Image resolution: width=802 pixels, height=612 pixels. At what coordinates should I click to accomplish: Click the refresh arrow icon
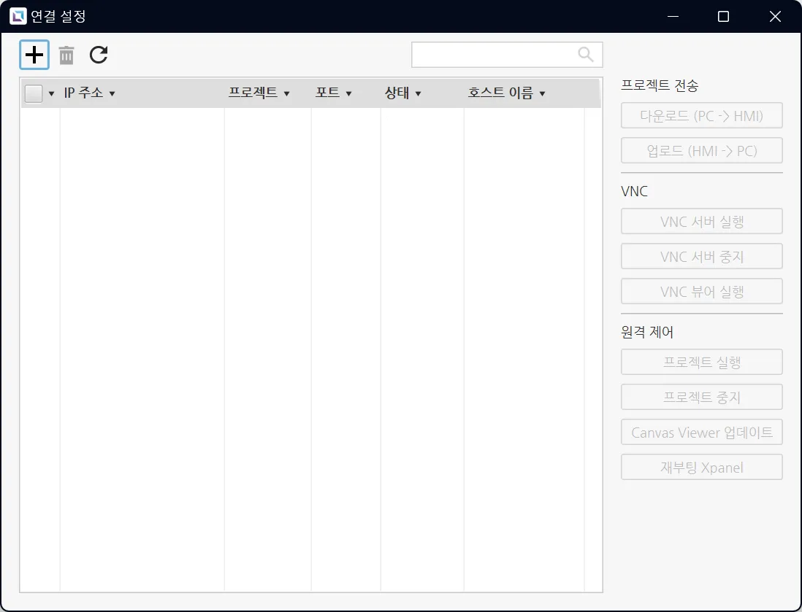tap(99, 55)
